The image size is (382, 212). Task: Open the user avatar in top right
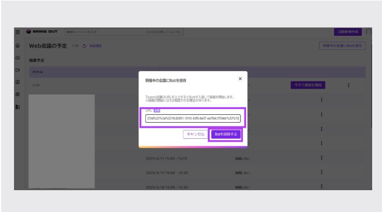click(368, 32)
